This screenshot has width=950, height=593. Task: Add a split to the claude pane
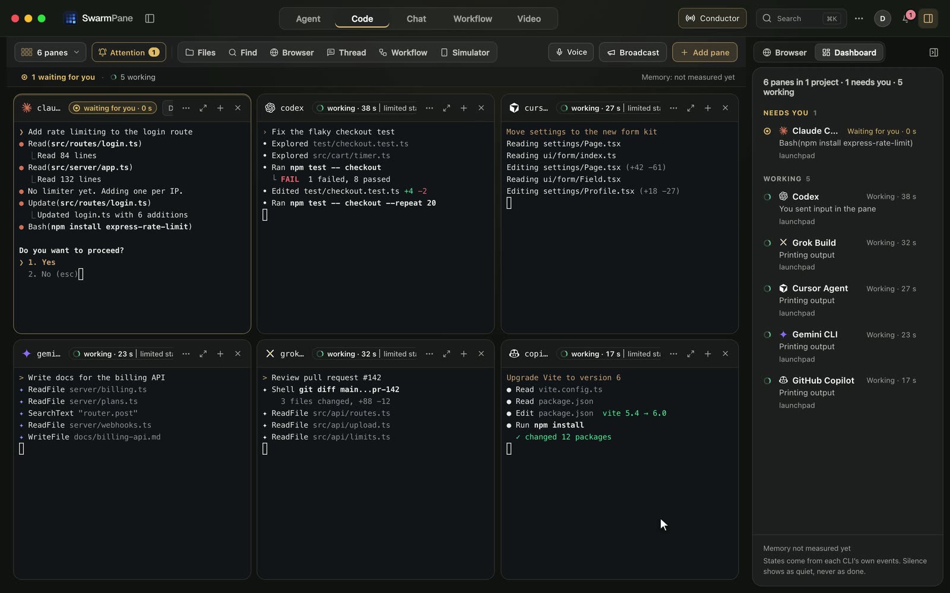pos(220,108)
